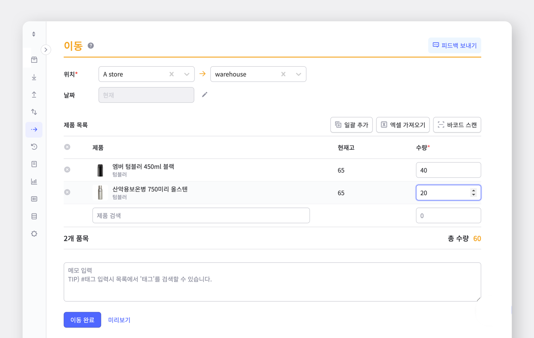The width and height of the screenshot is (534, 338).
Task: Open the history (clock) icon in sidebar
Action: tap(34, 147)
